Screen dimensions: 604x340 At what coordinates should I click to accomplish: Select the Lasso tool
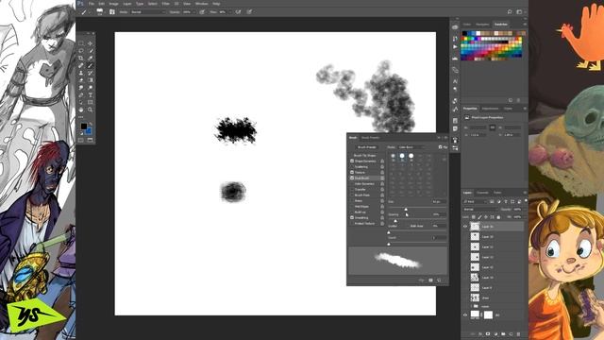(81, 51)
